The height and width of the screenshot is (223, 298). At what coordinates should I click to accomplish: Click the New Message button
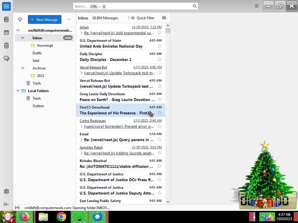[x=45, y=19]
